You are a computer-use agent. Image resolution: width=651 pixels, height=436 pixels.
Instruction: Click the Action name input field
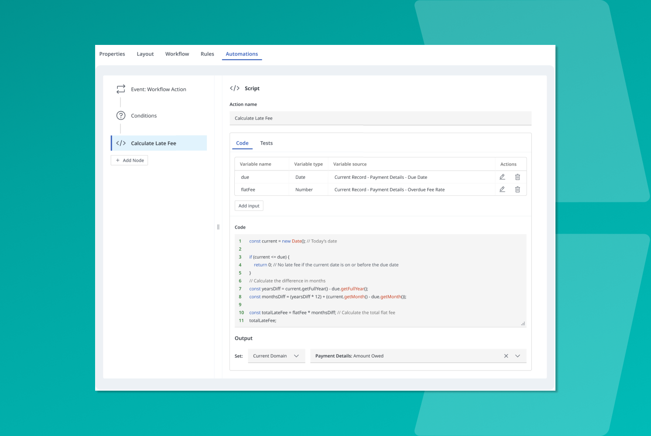point(380,118)
